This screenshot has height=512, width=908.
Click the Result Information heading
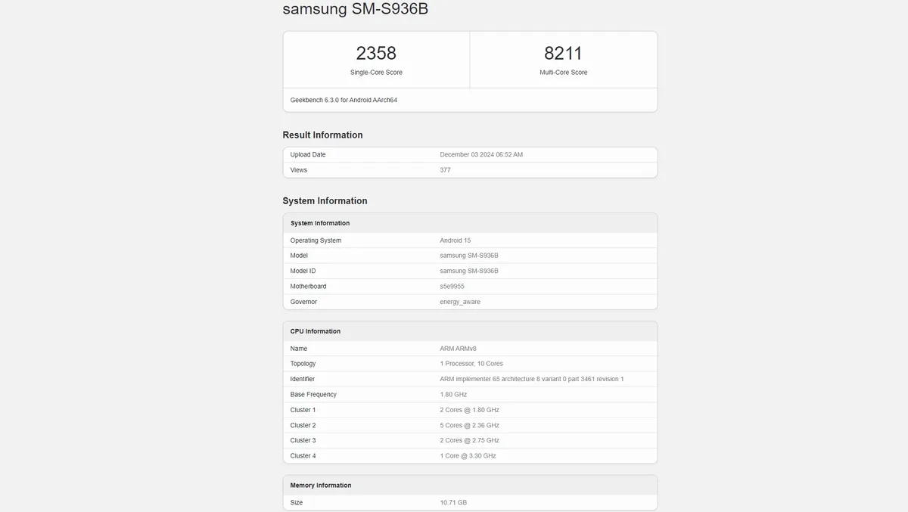pyautogui.click(x=322, y=135)
